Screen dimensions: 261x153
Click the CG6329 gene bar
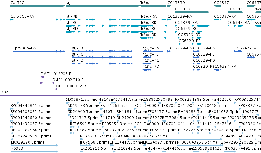coord(192,12)
